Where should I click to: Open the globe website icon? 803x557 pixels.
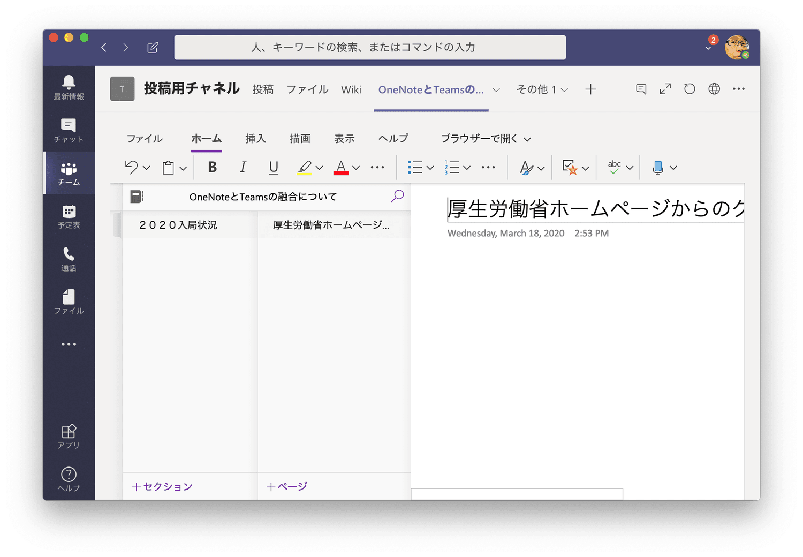(x=714, y=89)
